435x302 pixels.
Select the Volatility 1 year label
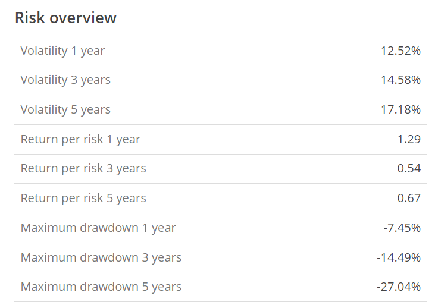pos(62,51)
